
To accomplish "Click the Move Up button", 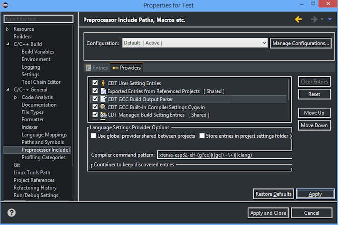I will pos(314,112).
